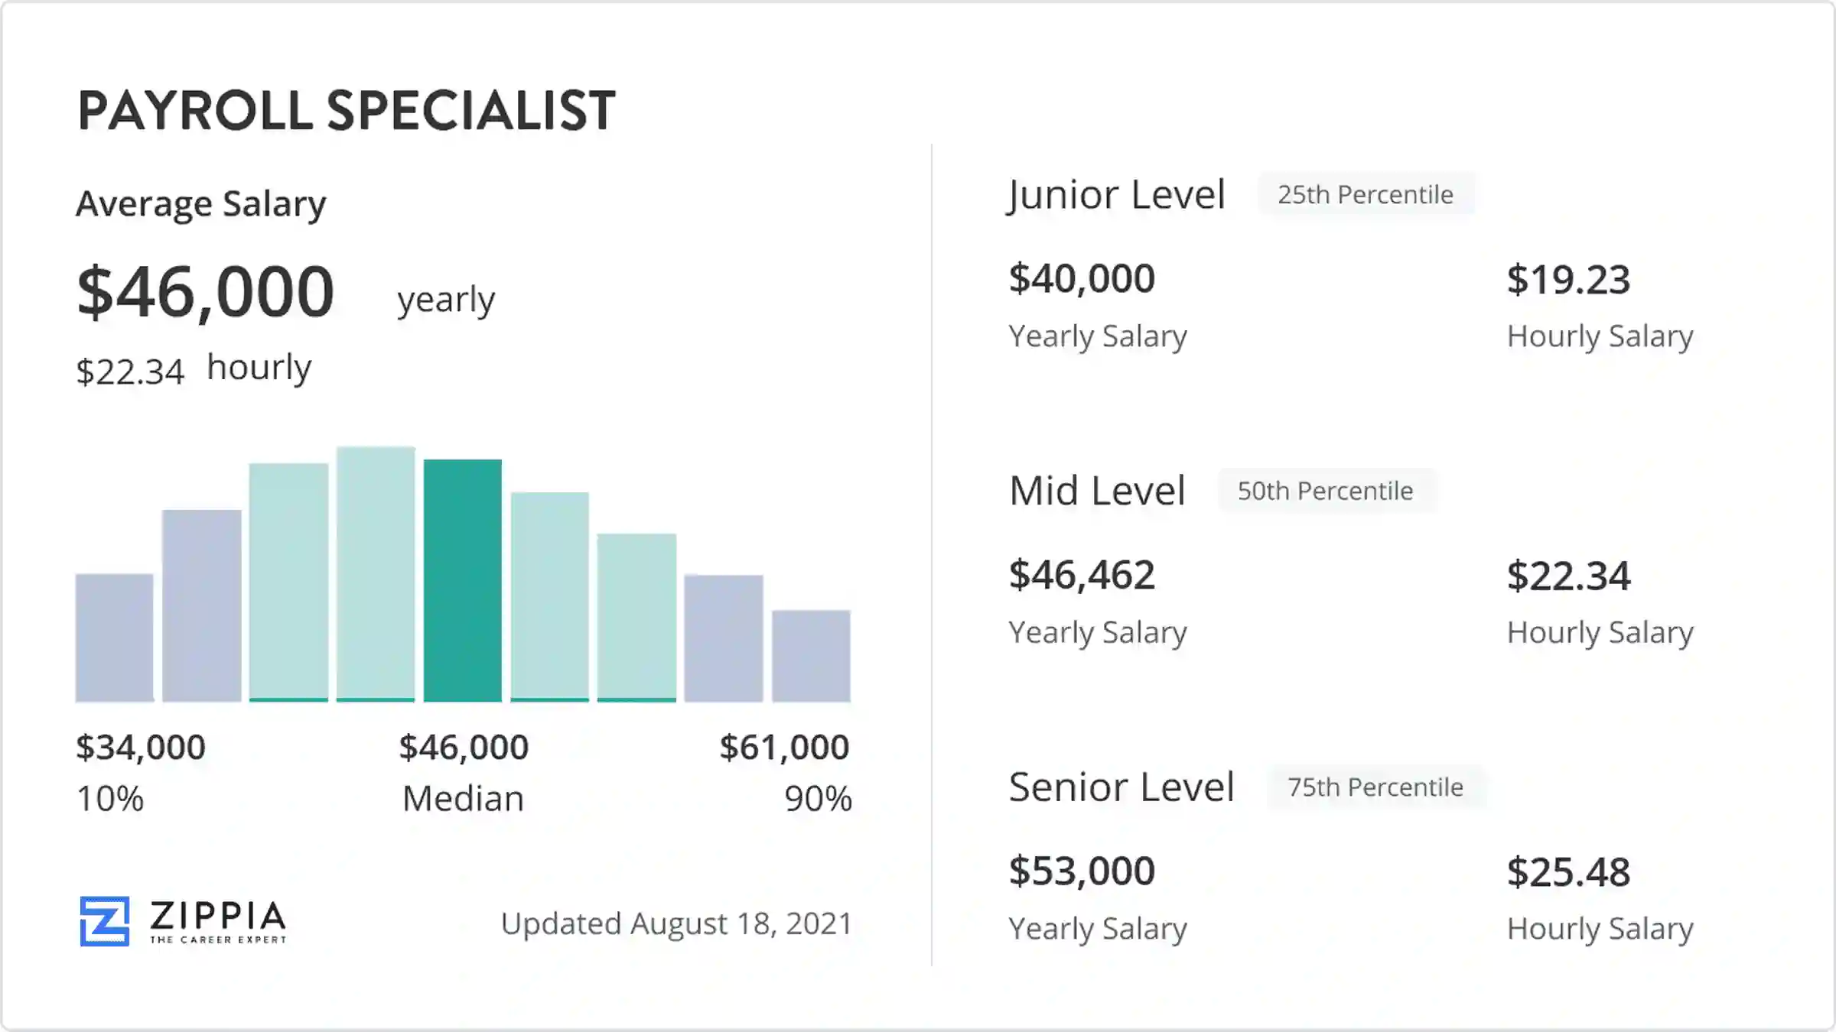This screenshot has width=1836, height=1032.
Task: Click the $34,000 label below the chart
Action: [141, 748]
